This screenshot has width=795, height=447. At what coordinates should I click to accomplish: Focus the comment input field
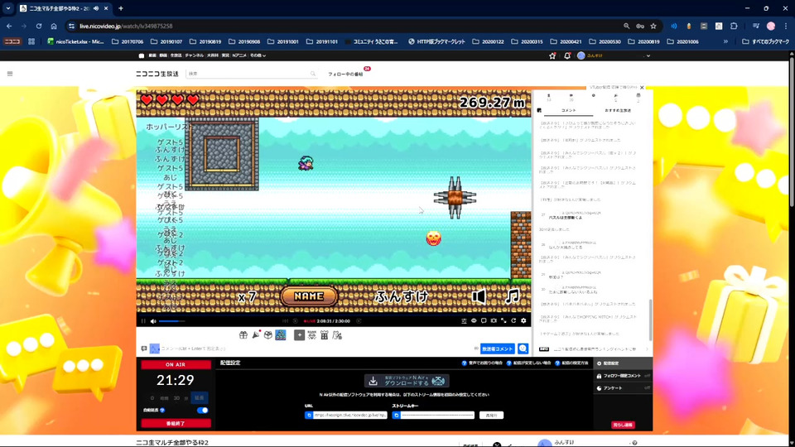[315, 348]
